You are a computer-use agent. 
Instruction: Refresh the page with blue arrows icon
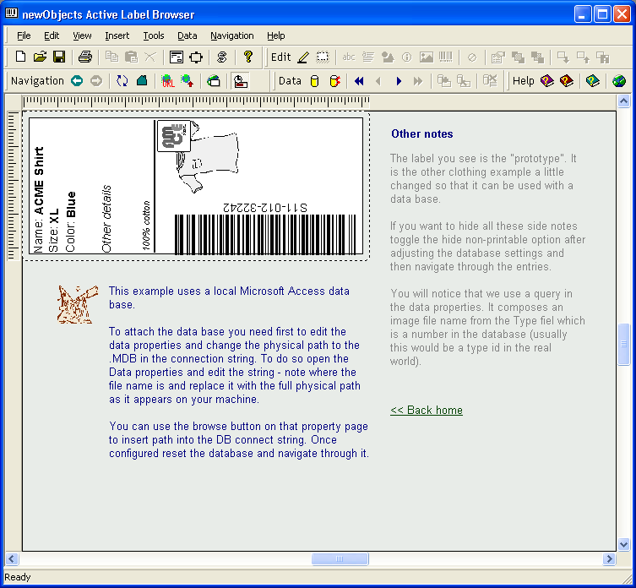point(122,81)
